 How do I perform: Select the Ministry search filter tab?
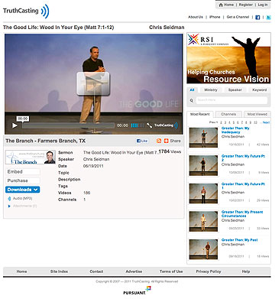point(211,90)
